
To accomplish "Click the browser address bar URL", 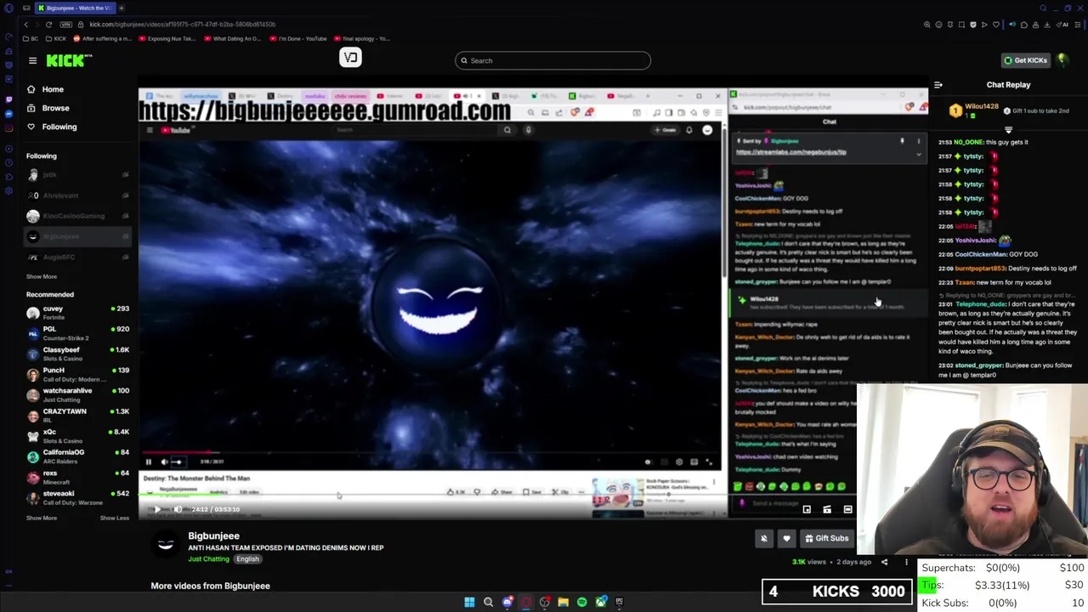I will tap(182, 25).
